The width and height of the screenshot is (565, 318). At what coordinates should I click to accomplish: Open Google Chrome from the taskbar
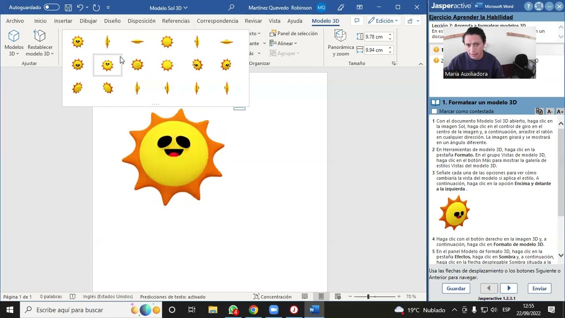pos(253,310)
